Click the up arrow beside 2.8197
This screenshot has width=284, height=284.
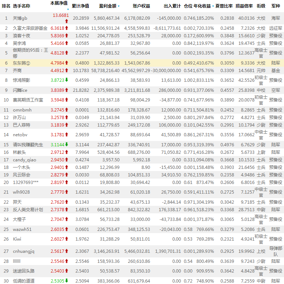pyautogui.click(x=66, y=182)
